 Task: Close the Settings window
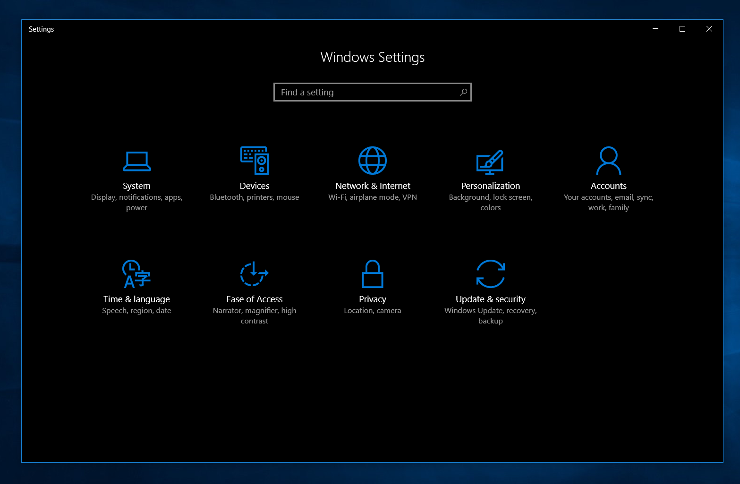(709, 29)
